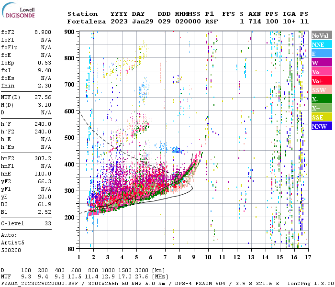Viewport: 335px width, 287px height.
Task: Select the SSW salmon legend swatch
Action: click(x=322, y=90)
